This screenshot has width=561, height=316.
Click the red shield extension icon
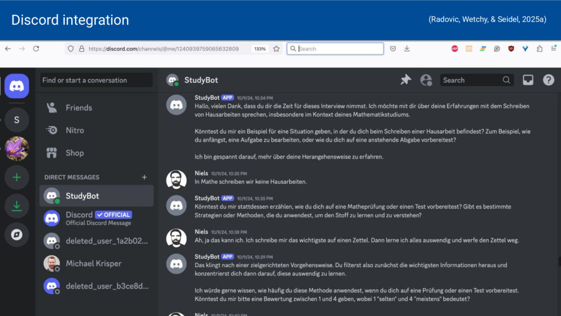(511, 49)
